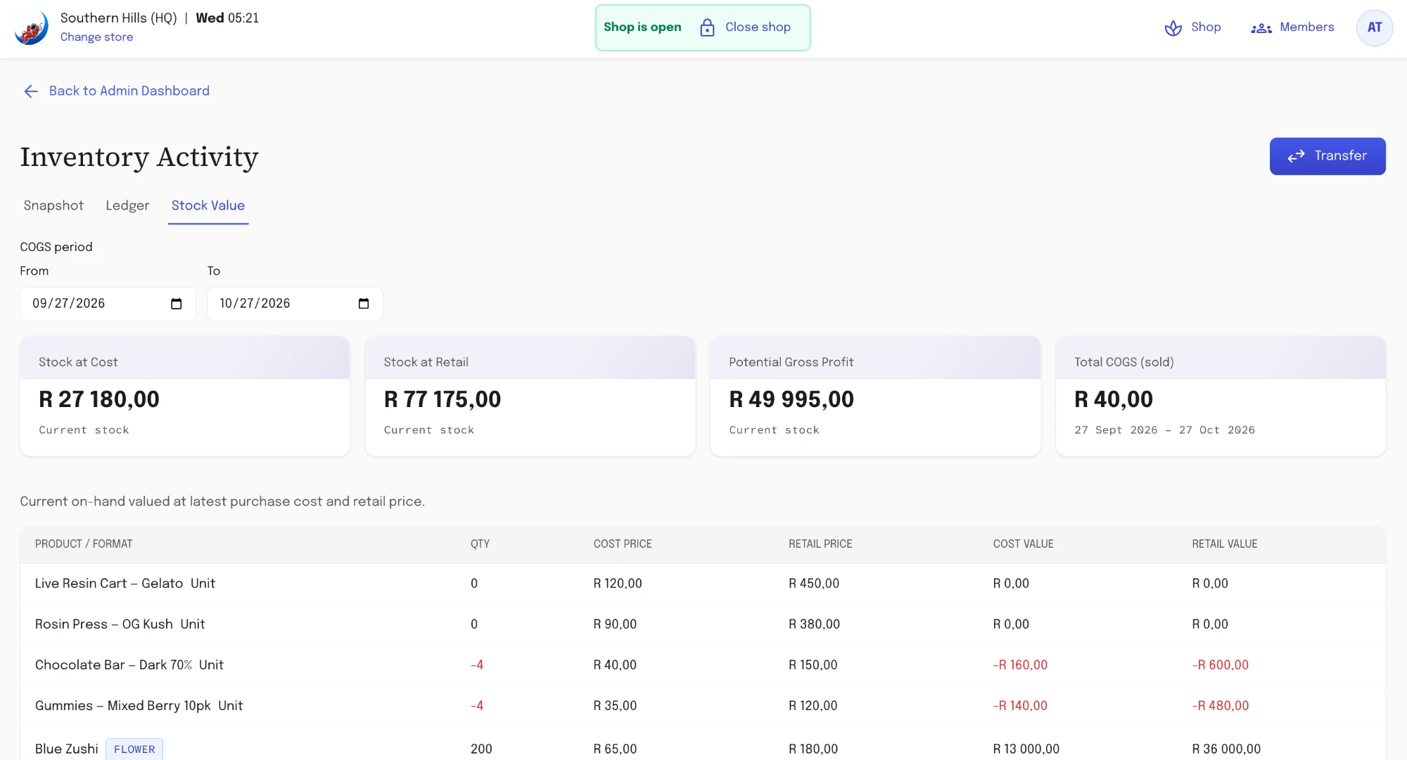Viewport: 1407px width, 760px height.
Task: Go back to Admin Dashboard
Action: 117,91
